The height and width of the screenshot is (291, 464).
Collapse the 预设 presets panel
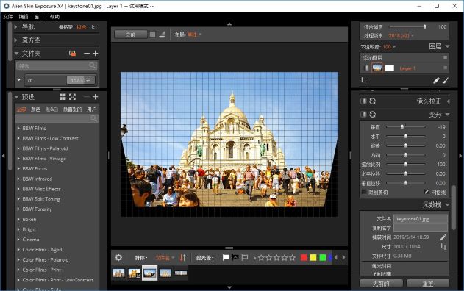[x=16, y=97]
